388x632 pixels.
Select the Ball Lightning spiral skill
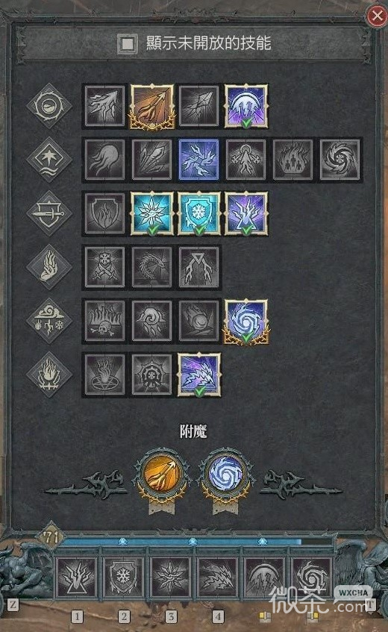(246, 321)
